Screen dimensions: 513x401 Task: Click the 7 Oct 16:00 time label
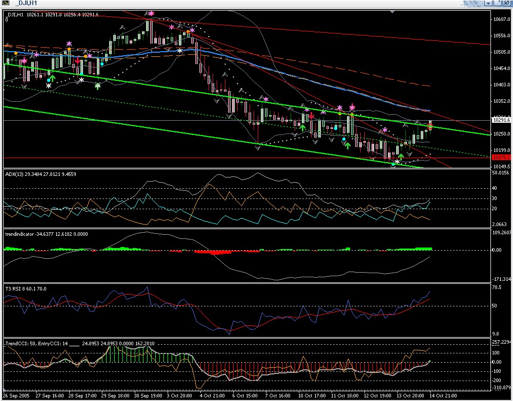click(x=278, y=396)
